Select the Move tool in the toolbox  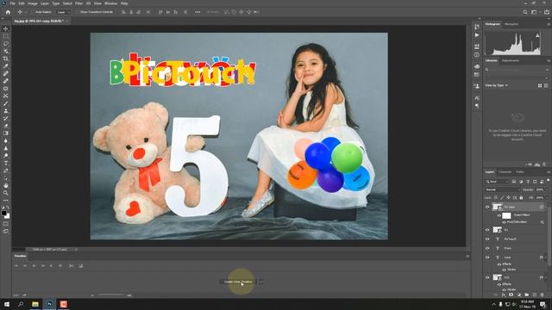[x=6, y=28]
